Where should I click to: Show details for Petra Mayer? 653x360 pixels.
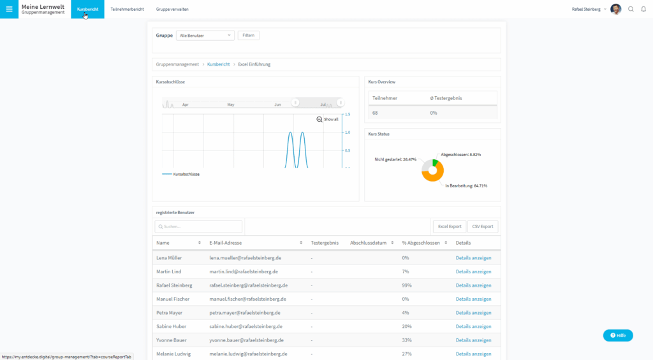(x=473, y=313)
